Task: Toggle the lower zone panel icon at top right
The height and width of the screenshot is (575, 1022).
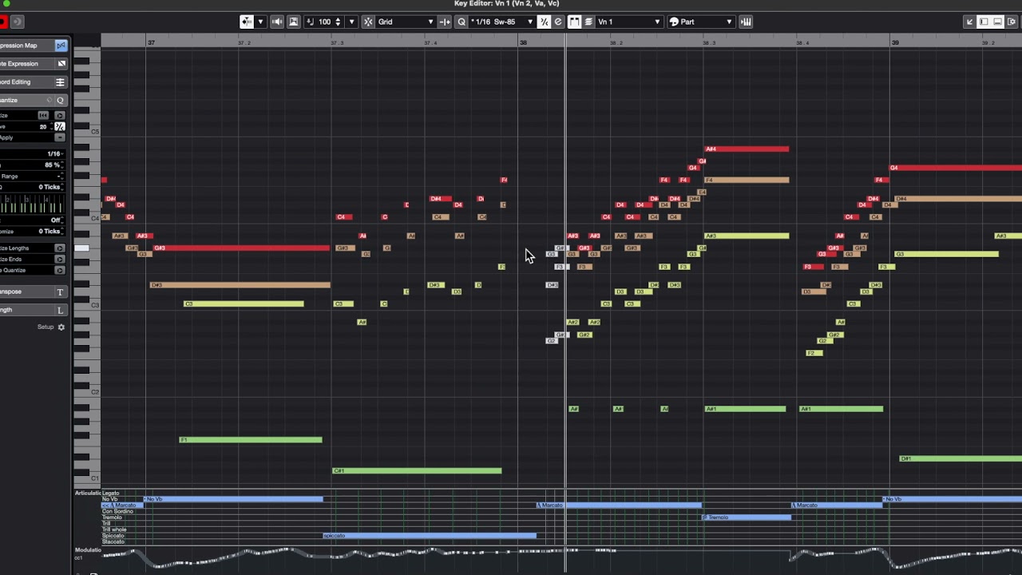Action: 998,22
